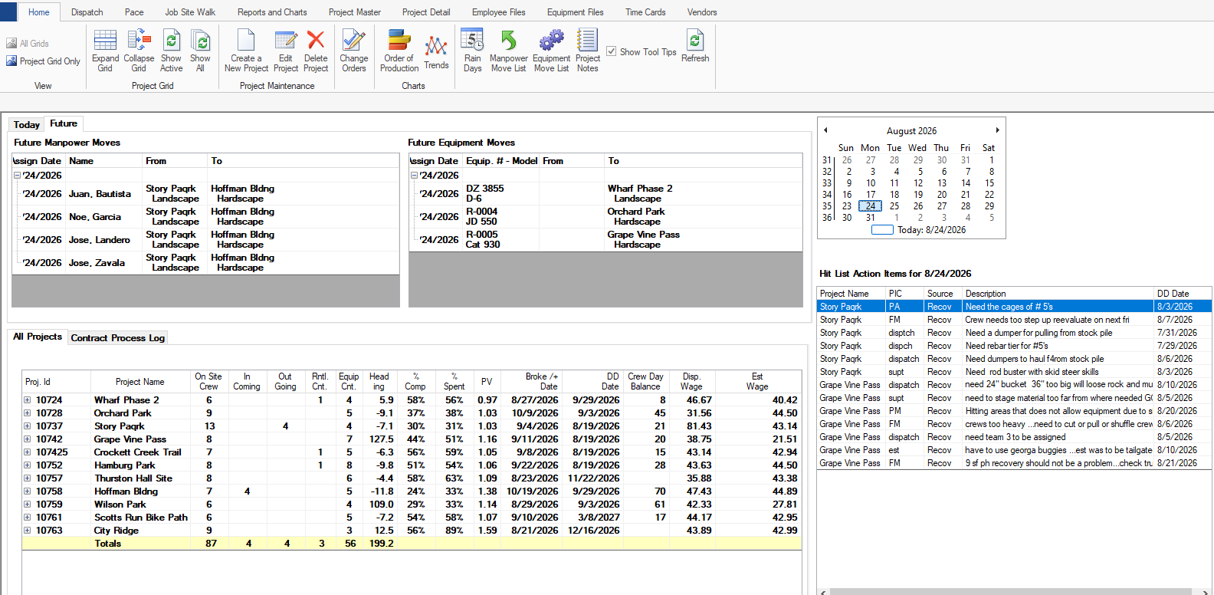This screenshot has height=595, width=1214.
Task: Switch to the Contract Process Log tab
Action: tap(118, 338)
